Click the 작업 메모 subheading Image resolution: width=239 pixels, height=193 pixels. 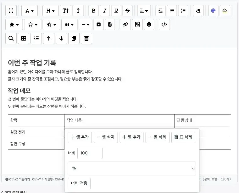[x=19, y=91]
